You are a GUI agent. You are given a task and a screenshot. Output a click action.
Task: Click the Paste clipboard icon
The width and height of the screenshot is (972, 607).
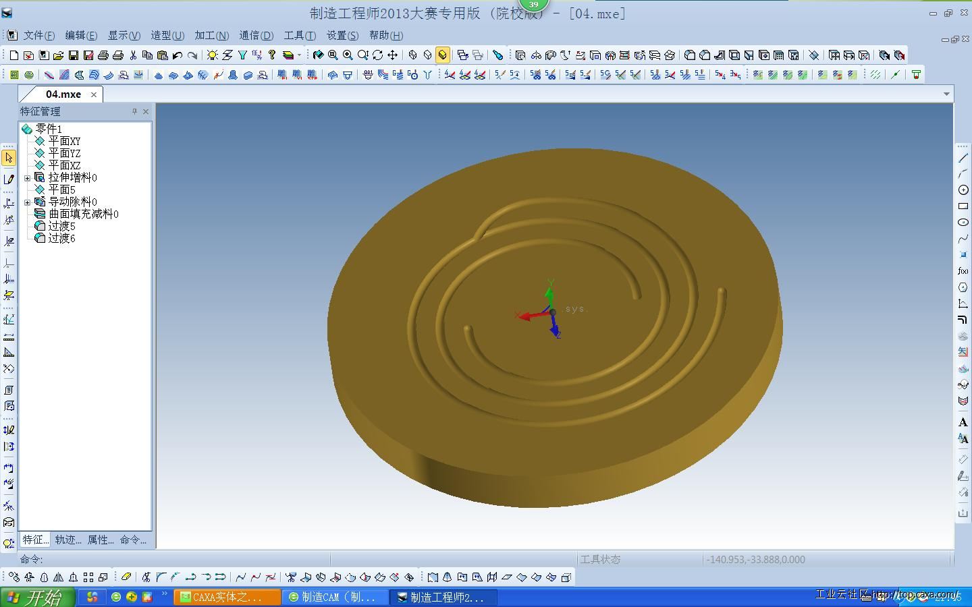coord(163,55)
